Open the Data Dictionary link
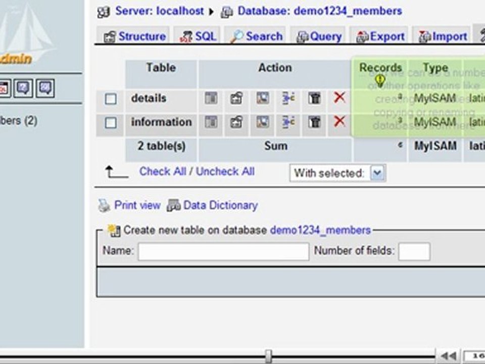Viewport: 485px width, 364px height. [x=221, y=205]
